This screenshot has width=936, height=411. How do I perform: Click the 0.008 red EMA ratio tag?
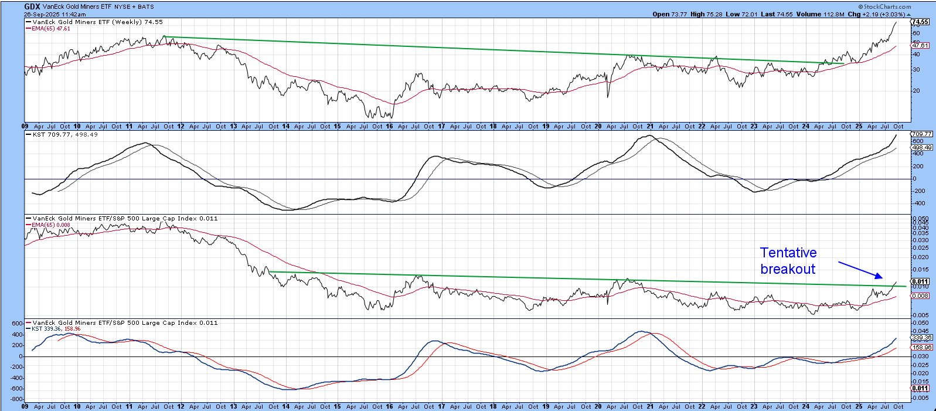click(920, 296)
